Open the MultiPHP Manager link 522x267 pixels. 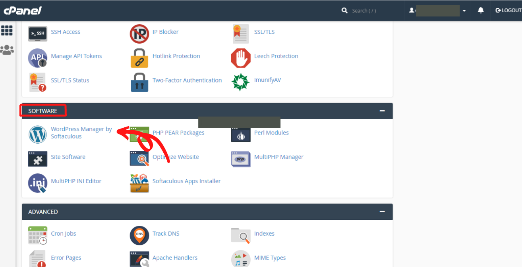click(x=278, y=157)
